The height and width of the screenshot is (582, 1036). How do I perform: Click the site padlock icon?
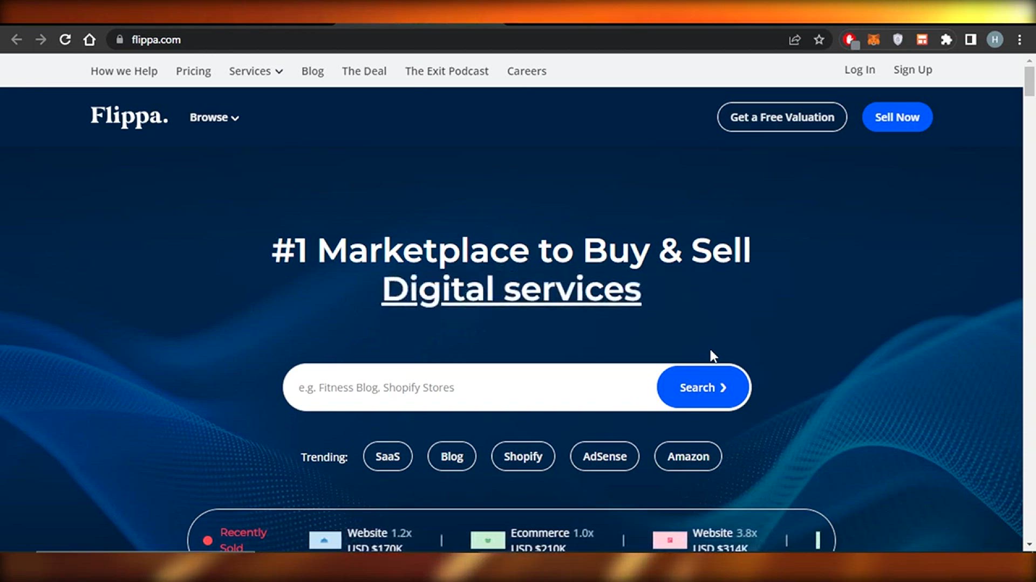(x=120, y=39)
